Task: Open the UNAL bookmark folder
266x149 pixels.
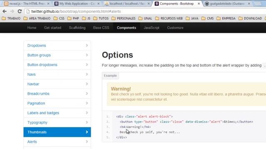Action: (145, 18)
